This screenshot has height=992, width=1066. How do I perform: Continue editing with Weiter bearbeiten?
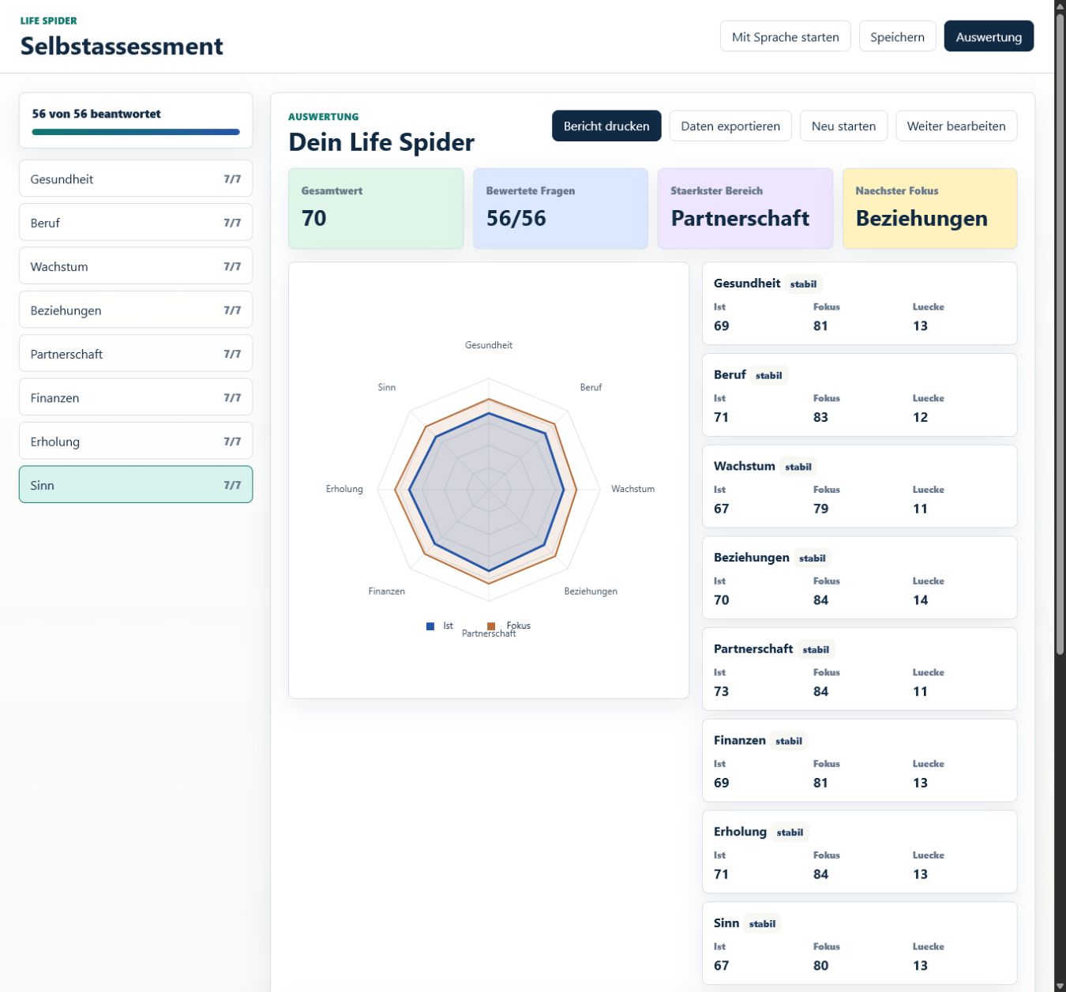[956, 126]
